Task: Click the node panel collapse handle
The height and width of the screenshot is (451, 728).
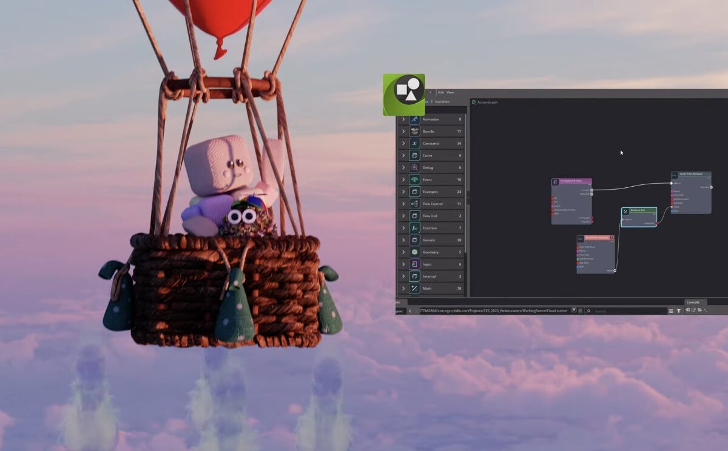Action: tap(469, 198)
